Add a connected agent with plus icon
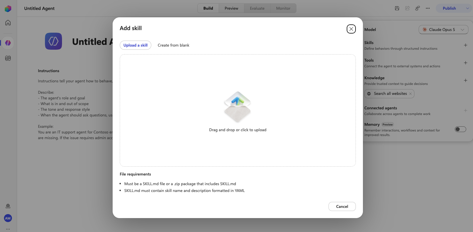 click(466, 110)
